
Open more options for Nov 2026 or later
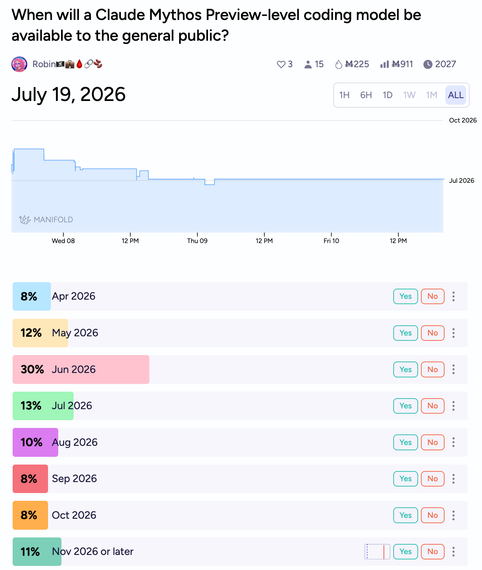tap(454, 552)
